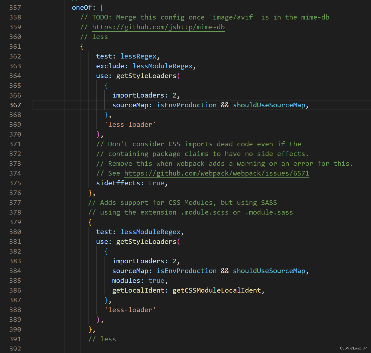371x353 pixels.
Task: Click the oneOf property name
Action: tap(82, 8)
